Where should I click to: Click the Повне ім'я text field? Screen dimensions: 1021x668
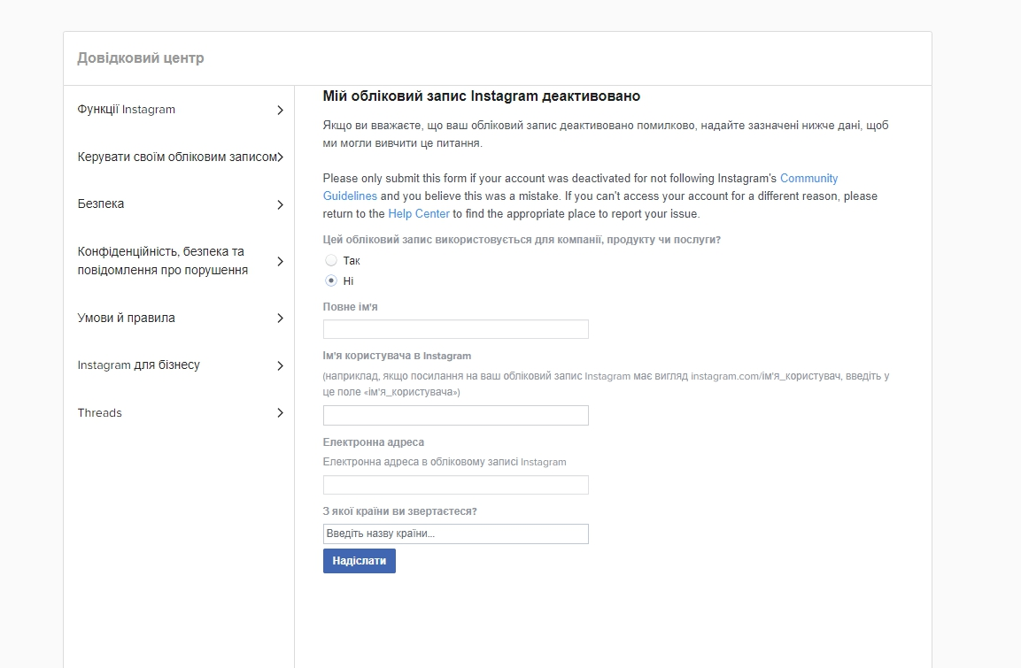point(455,329)
